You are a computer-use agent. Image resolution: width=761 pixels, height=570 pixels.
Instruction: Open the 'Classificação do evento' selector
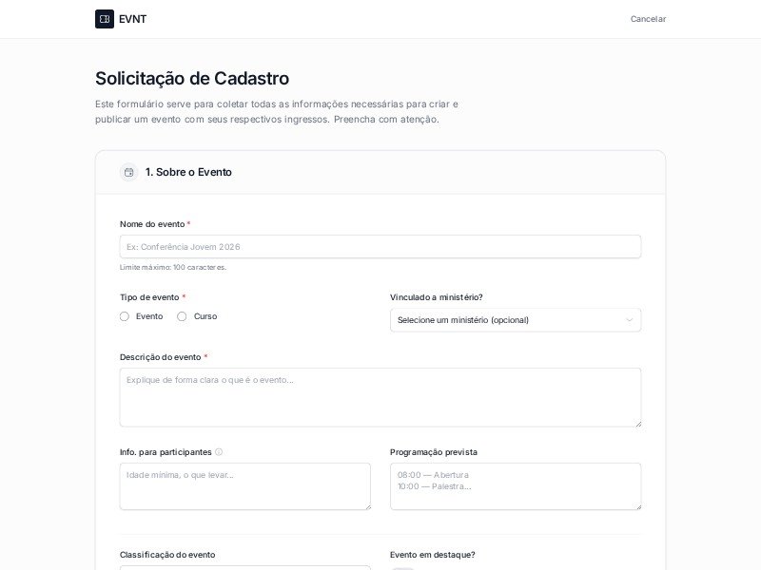click(244, 568)
